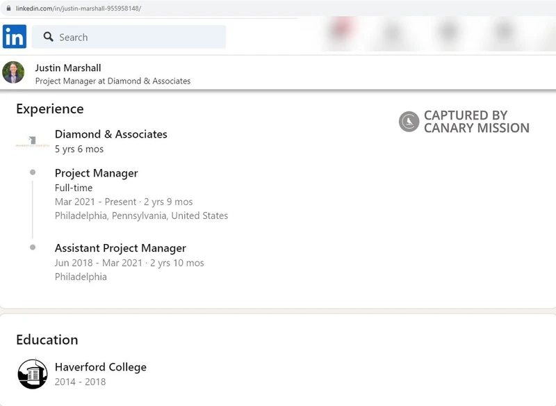Click the lock icon in the address bar
This screenshot has width=556, height=406.
click(8, 8)
